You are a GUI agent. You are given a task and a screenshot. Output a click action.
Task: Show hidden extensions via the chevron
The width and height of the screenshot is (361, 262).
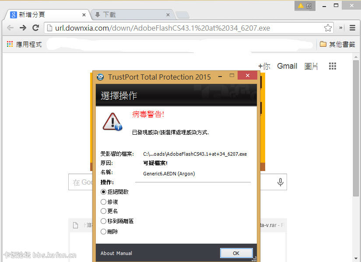click(341, 28)
